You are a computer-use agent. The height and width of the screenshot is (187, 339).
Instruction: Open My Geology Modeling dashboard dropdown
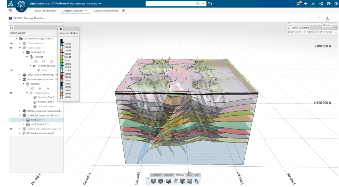[100, 4]
